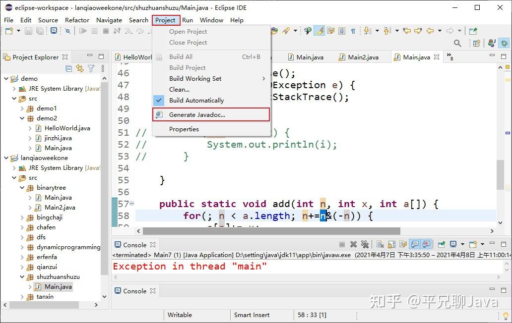Click the Save All toolbar icon

click(x=39, y=31)
